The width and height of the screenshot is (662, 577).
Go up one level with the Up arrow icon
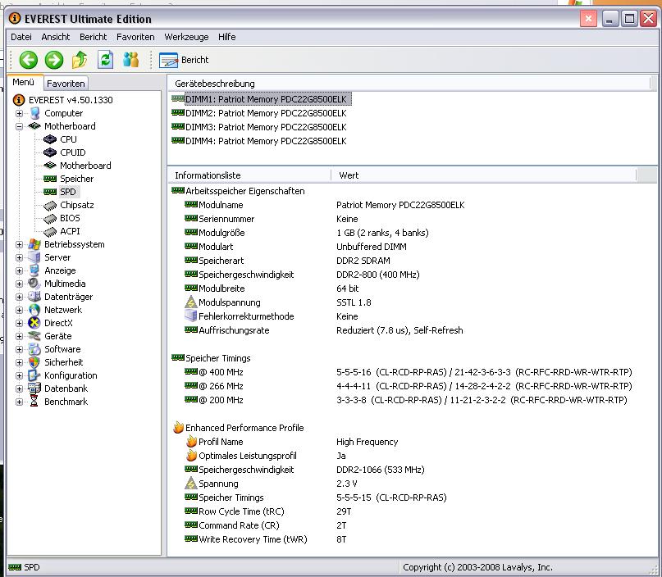click(x=80, y=60)
